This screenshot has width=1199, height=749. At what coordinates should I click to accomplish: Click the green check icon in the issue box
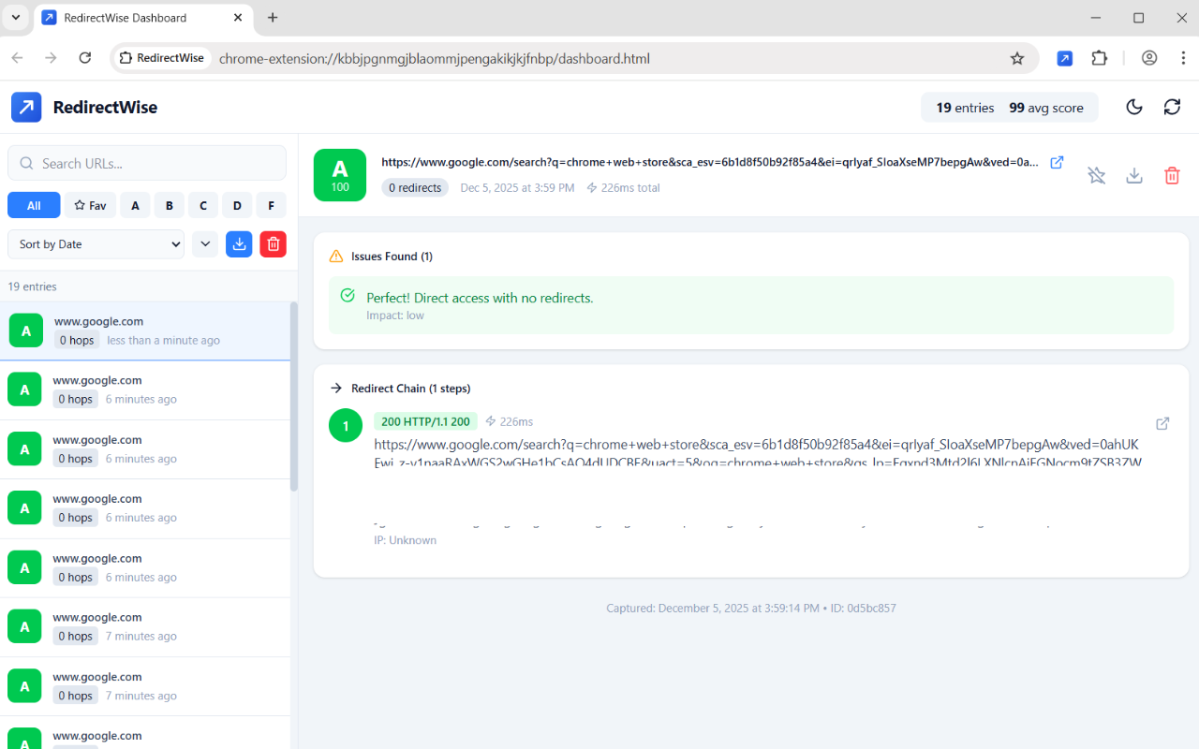(348, 296)
